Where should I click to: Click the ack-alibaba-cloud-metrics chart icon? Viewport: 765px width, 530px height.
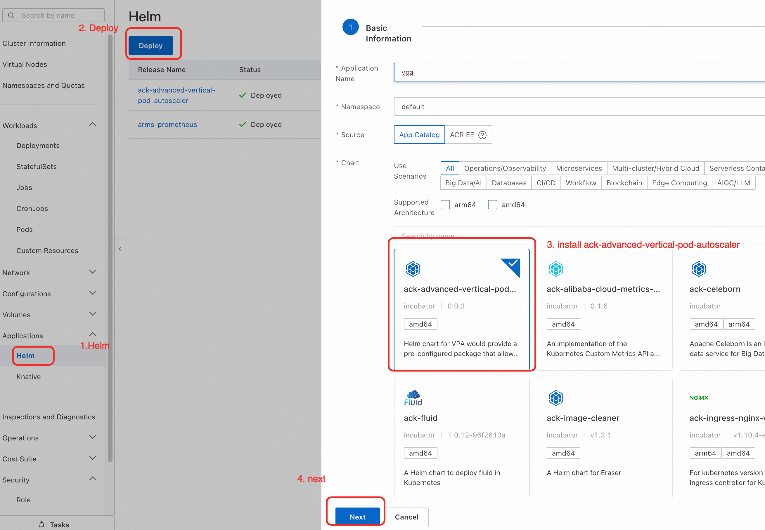pyautogui.click(x=555, y=269)
